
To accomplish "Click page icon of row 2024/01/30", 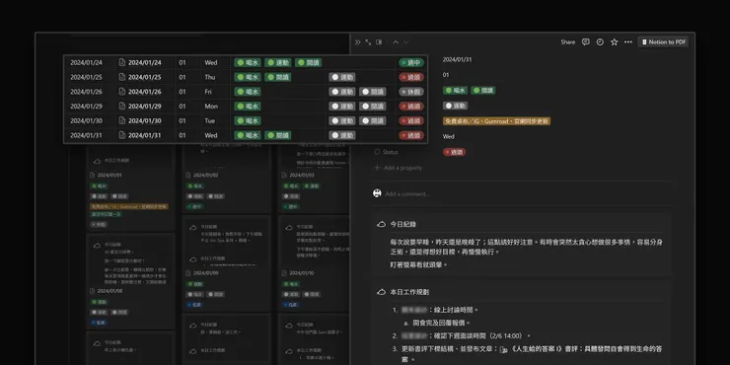I will (122, 120).
